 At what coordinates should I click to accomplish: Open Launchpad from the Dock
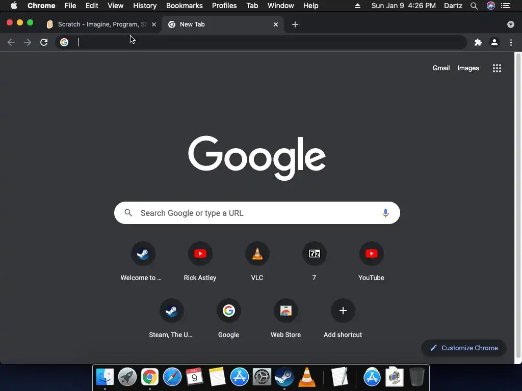(127, 377)
